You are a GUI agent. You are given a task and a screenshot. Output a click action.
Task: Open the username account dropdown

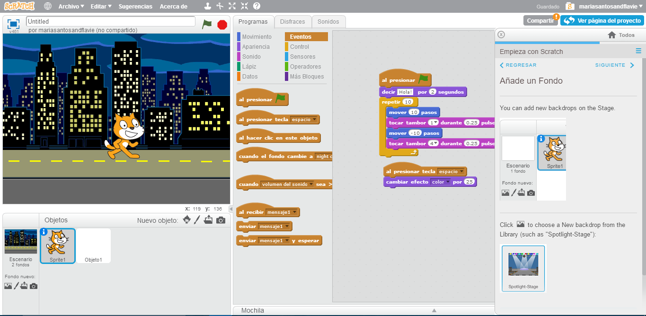coord(611,7)
